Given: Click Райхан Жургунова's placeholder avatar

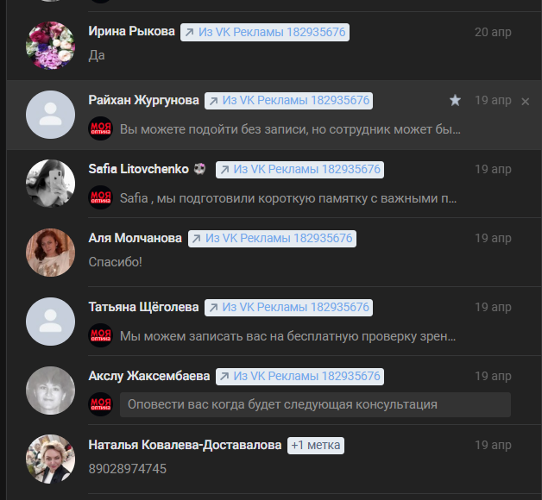Looking at the screenshot, I should click(x=50, y=115).
